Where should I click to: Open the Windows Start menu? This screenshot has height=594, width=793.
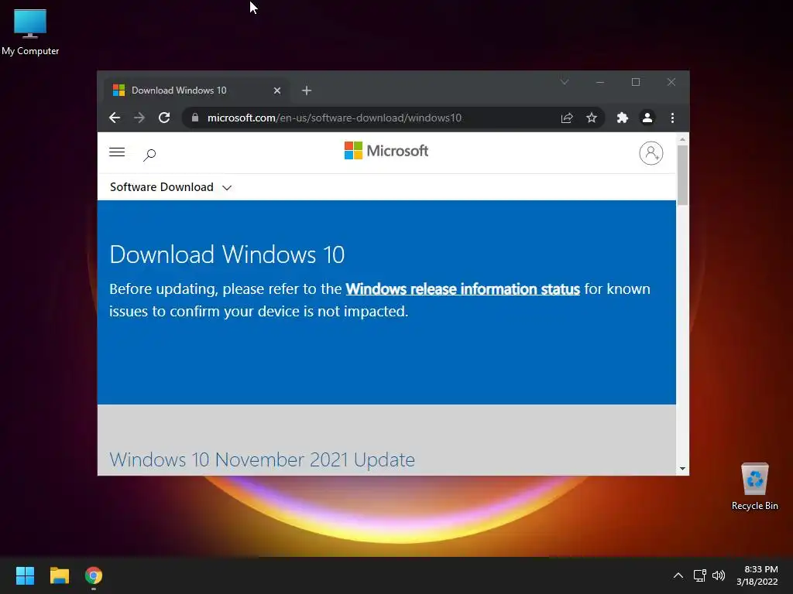pyautogui.click(x=25, y=575)
